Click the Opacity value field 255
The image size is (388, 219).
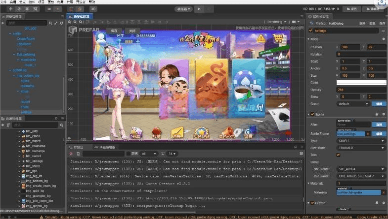coord(361,90)
